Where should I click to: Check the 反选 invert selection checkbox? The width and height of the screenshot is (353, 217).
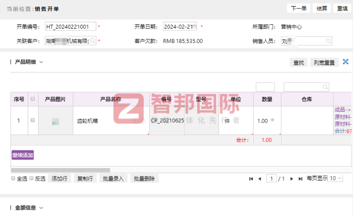pos(31,179)
